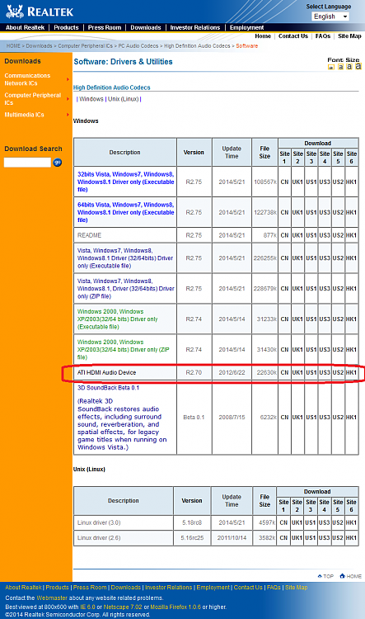
Task: Click the Download Search input field
Action: (x=27, y=163)
